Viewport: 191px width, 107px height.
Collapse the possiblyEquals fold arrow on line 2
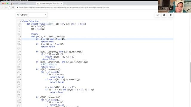21,24
